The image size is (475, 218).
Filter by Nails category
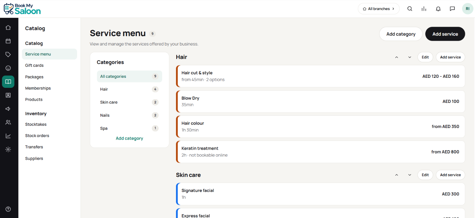click(129, 115)
